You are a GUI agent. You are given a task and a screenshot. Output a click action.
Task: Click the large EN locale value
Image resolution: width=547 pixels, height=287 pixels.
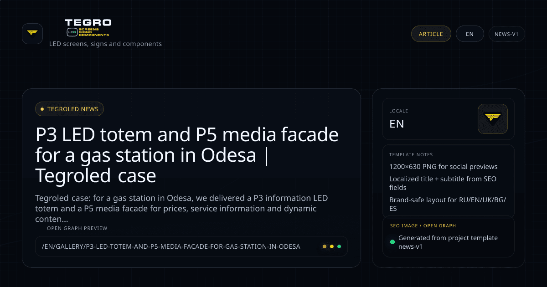tap(397, 124)
